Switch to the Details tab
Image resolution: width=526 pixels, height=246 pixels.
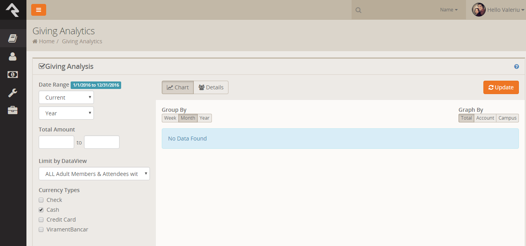[x=211, y=87]
